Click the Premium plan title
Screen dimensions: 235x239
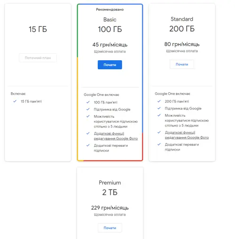(110, 183)
